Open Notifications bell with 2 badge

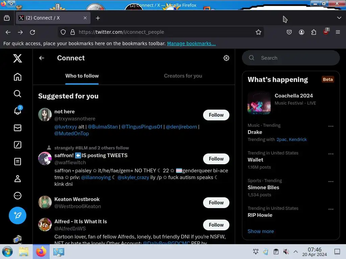coord(18,111)
